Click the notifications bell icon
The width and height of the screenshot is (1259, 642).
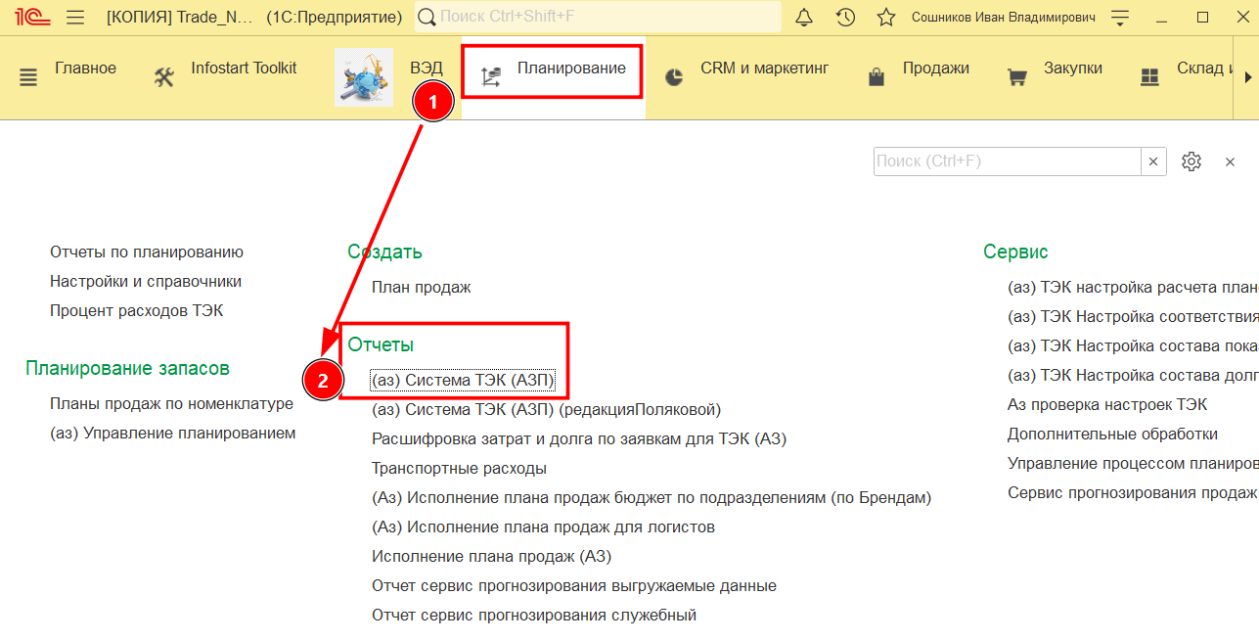tap(804, 18)
